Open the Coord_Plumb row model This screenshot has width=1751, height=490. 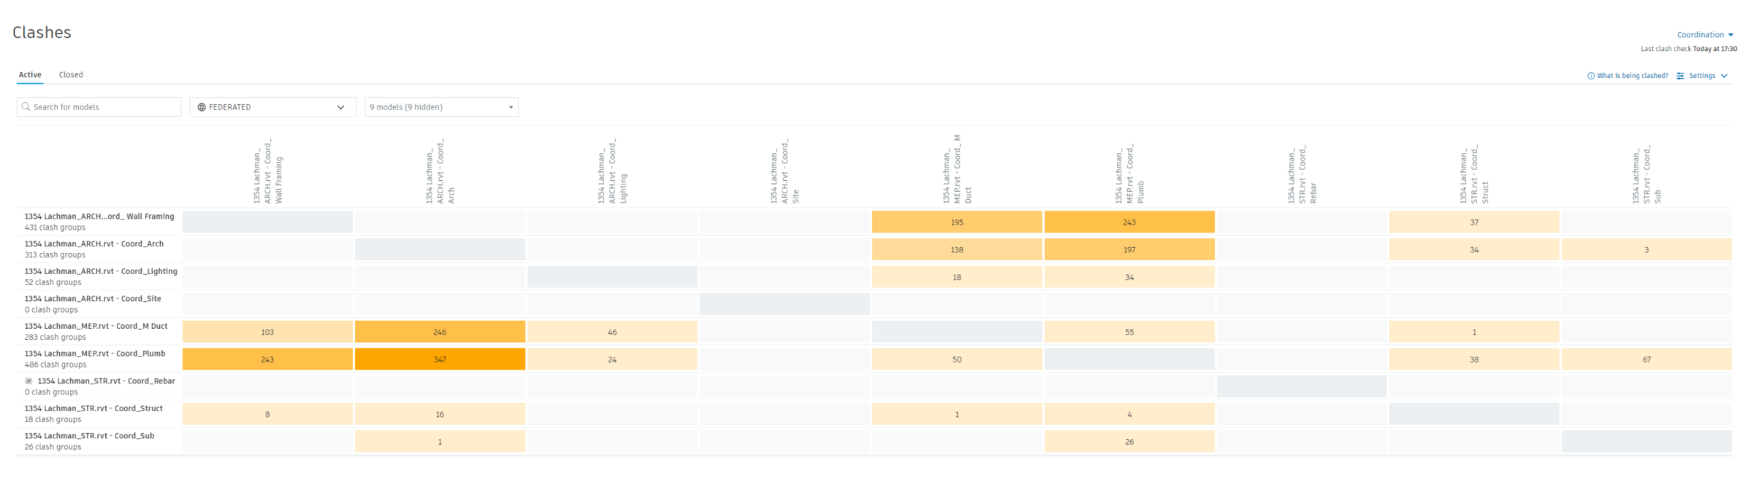(x=95, y=354)
